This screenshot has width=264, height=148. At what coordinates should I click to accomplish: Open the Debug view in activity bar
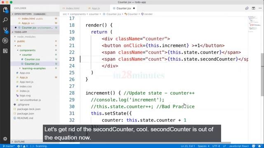5,40
